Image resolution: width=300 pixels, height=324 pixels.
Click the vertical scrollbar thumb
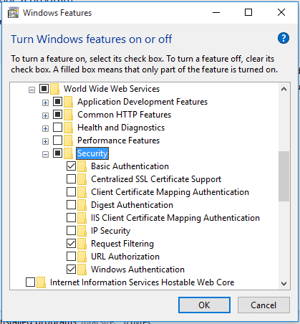click(x=284, y=176)
